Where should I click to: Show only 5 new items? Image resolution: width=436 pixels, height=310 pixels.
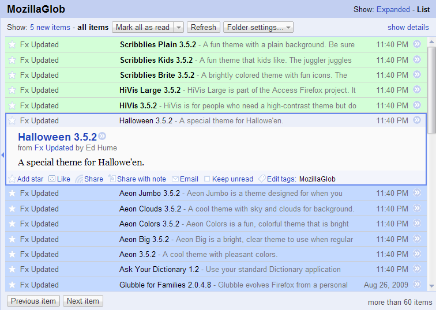coord(50,27)
